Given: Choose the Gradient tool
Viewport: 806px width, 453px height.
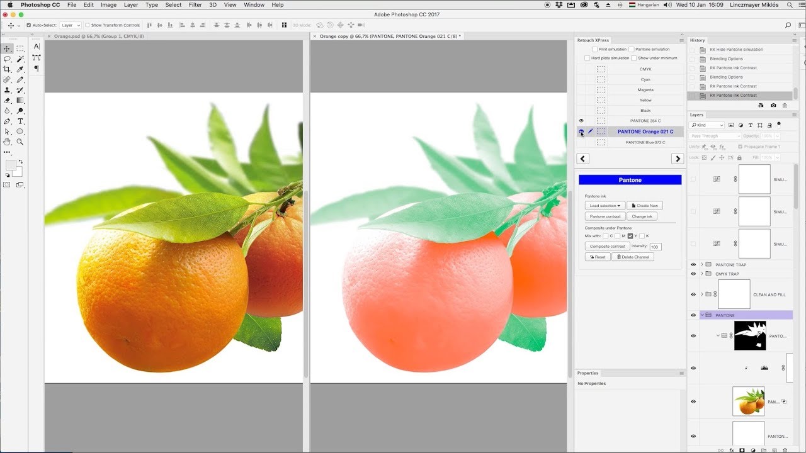Looking at the screenshot, I should [x=20, y=100].
